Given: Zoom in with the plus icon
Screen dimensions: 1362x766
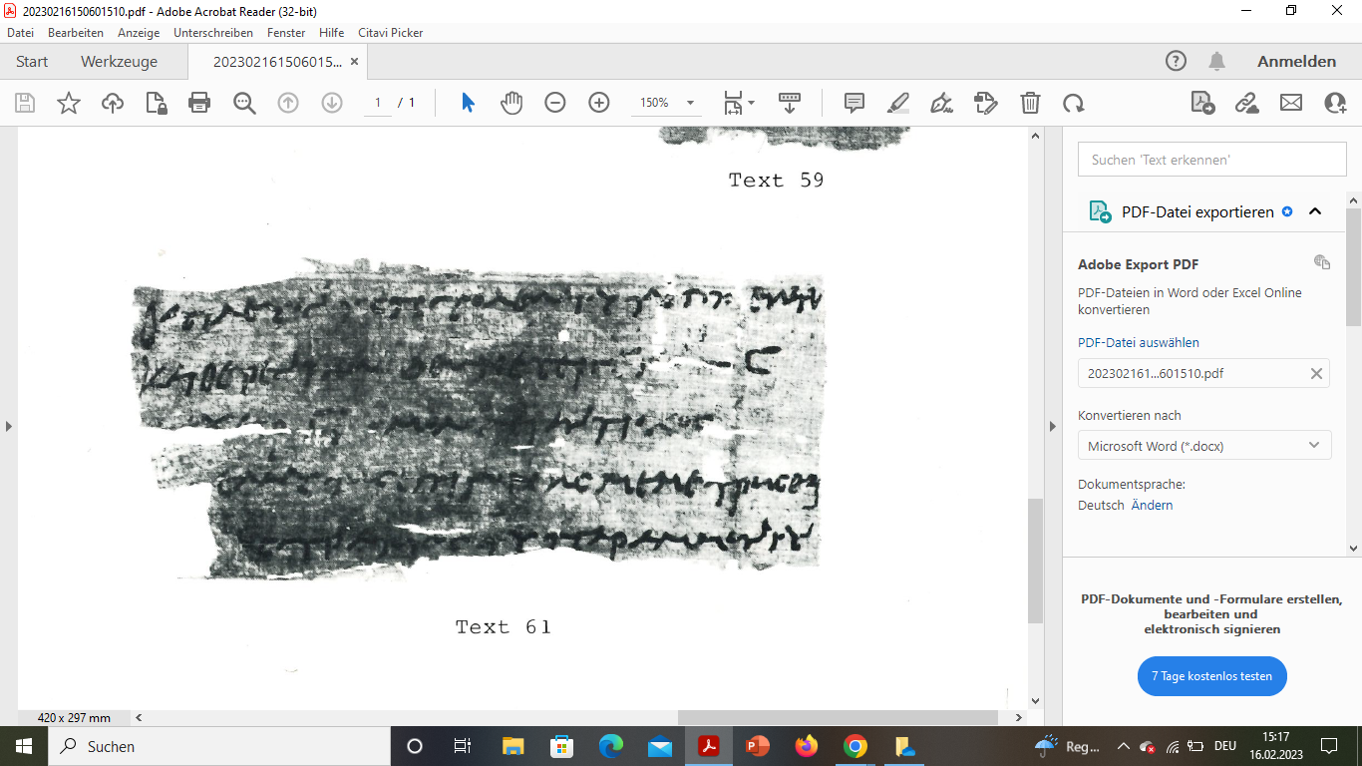Looking at the screenshot, I should click(x=599, y=103).
